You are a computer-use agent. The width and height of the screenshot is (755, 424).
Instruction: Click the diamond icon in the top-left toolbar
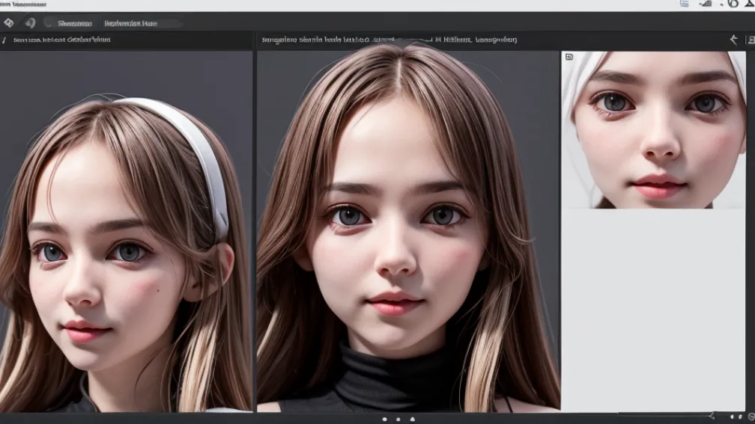(9, 23)
